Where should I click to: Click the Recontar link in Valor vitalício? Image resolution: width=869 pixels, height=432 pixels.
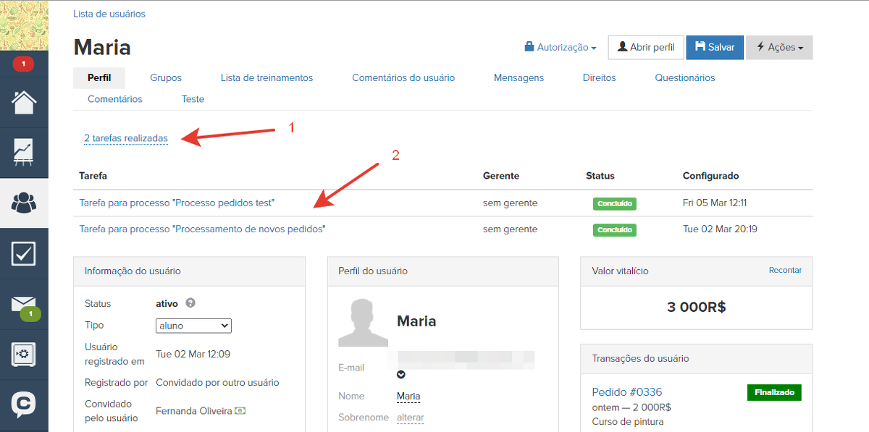(785, 270)
